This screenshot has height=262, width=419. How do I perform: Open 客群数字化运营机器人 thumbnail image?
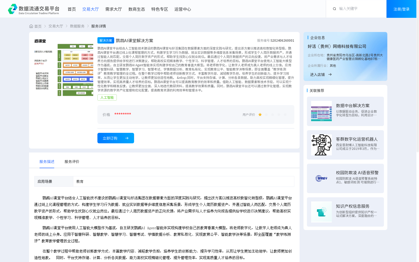click(x=321, y=145)
